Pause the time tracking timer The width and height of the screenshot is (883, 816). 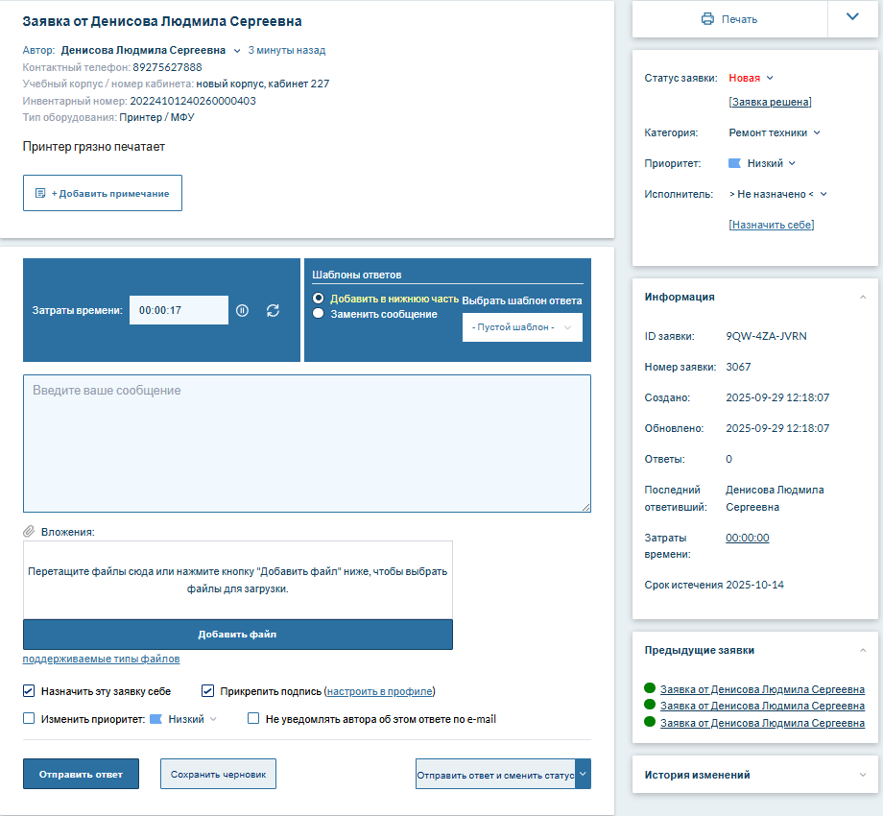pos(243,310)
